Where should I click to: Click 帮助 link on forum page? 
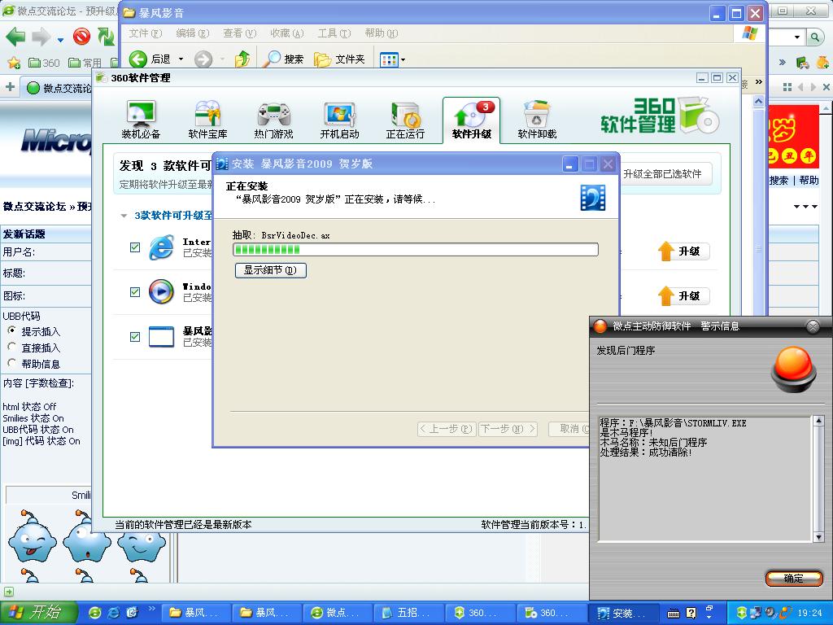(x=809, y=181)
